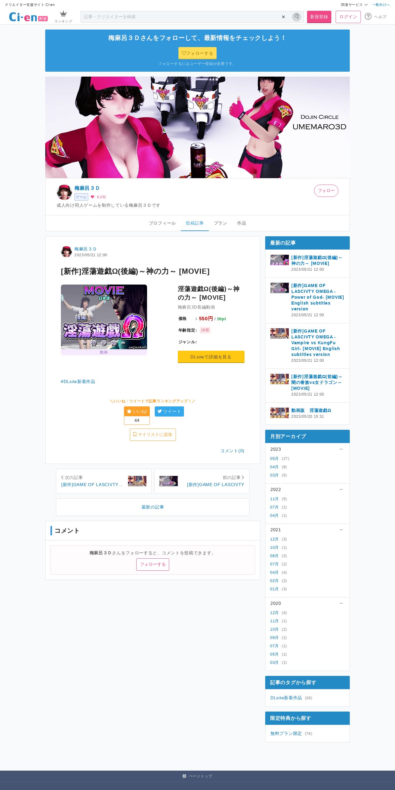Collapse the 2020 archive section
This screenshot has width=395, height=790.
(341, 603)
